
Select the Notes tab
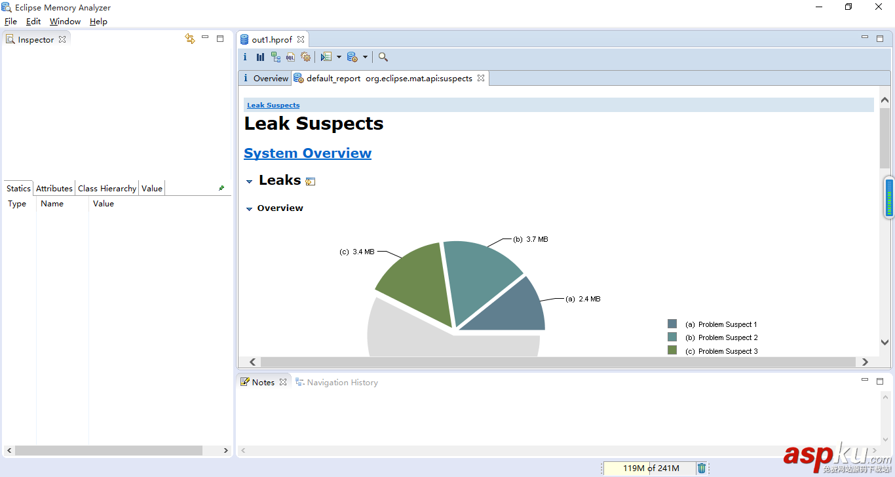point(263,382)
